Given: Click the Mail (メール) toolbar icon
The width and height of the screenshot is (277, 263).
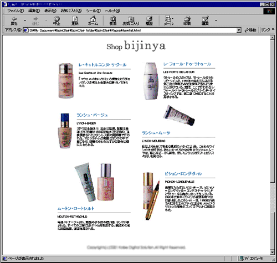Looking at the screenshot, I should point(168,21).
